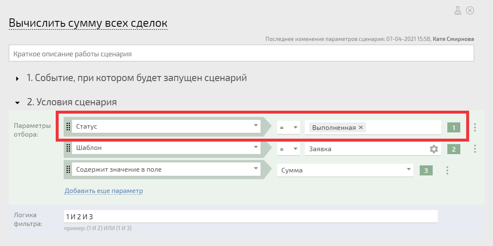Click the drag handle of the Содержит значение row
The height and width of the screenshot is (246, 493).
pyautogui.click(x=68, y=170)
